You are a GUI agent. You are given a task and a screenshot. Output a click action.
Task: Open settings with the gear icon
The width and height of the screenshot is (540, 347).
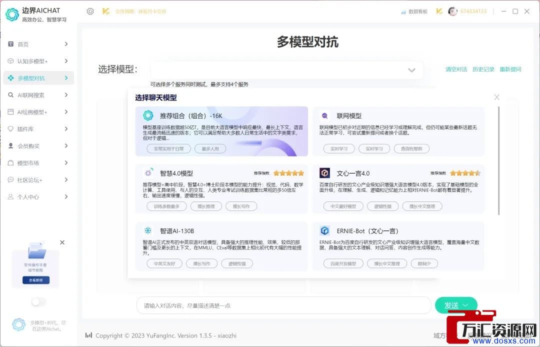(90, 11)
